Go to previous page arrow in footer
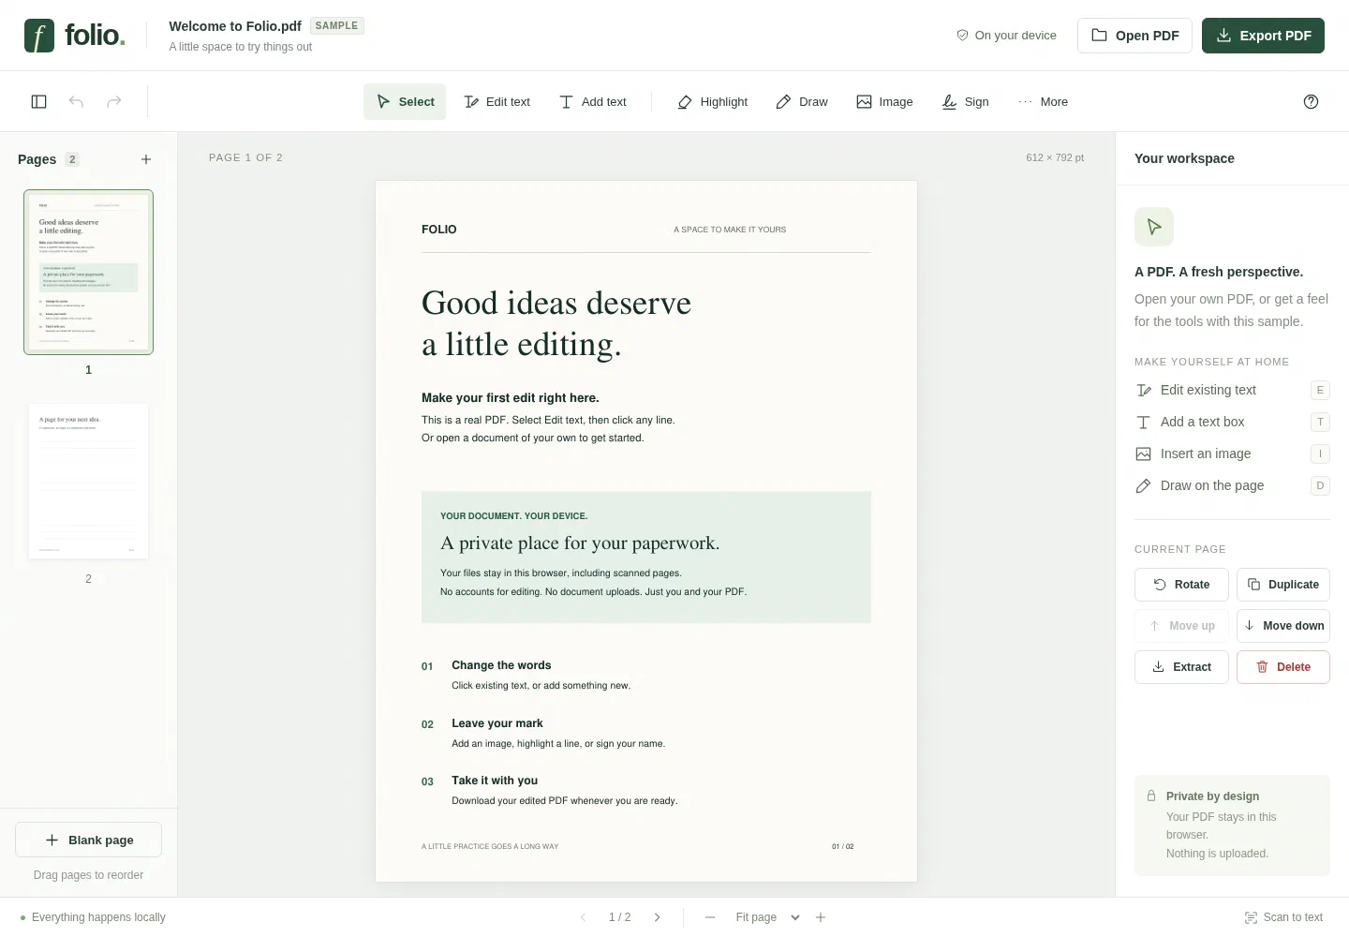The image size is (1349, 937). pos(584,917)
